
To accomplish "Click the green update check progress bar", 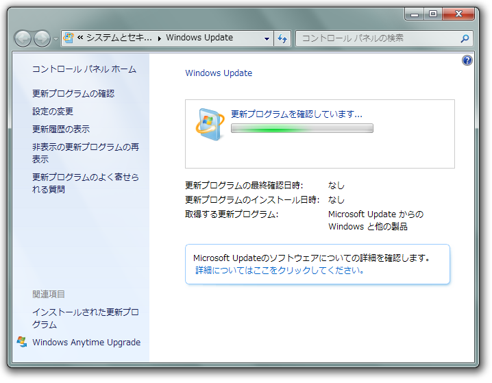I will point(302,128).
